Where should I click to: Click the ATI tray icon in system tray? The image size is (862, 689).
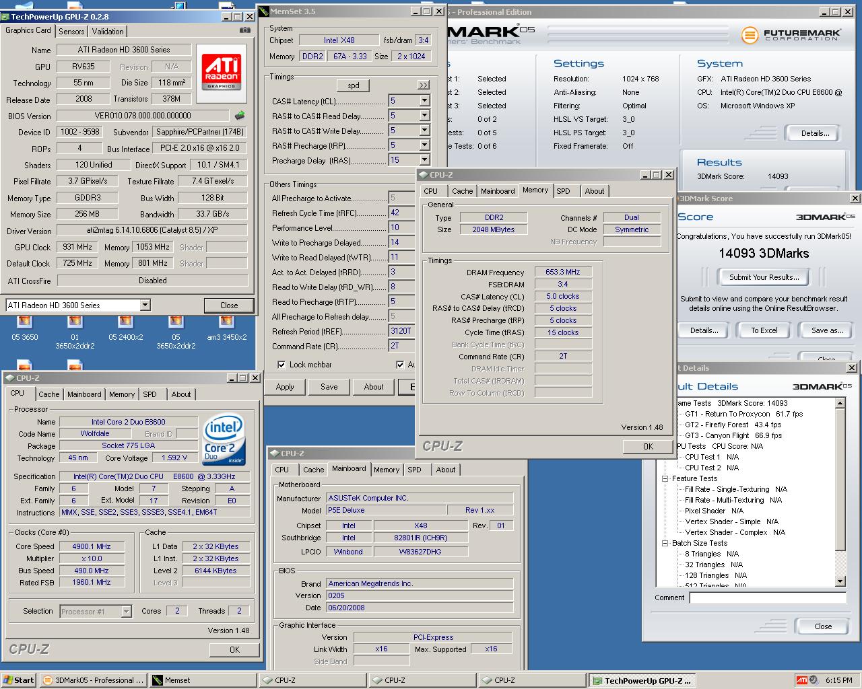tap(801, 680)
